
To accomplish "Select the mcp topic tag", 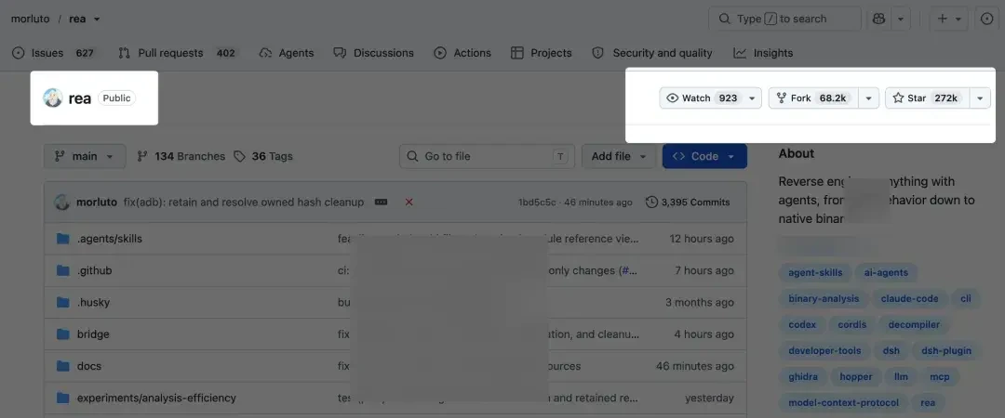I will pos(940,377).
